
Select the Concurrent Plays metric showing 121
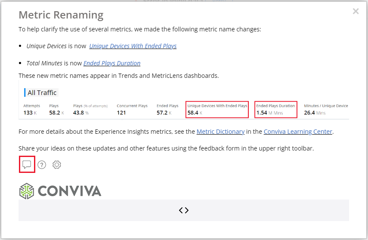(x=132, y=110)
